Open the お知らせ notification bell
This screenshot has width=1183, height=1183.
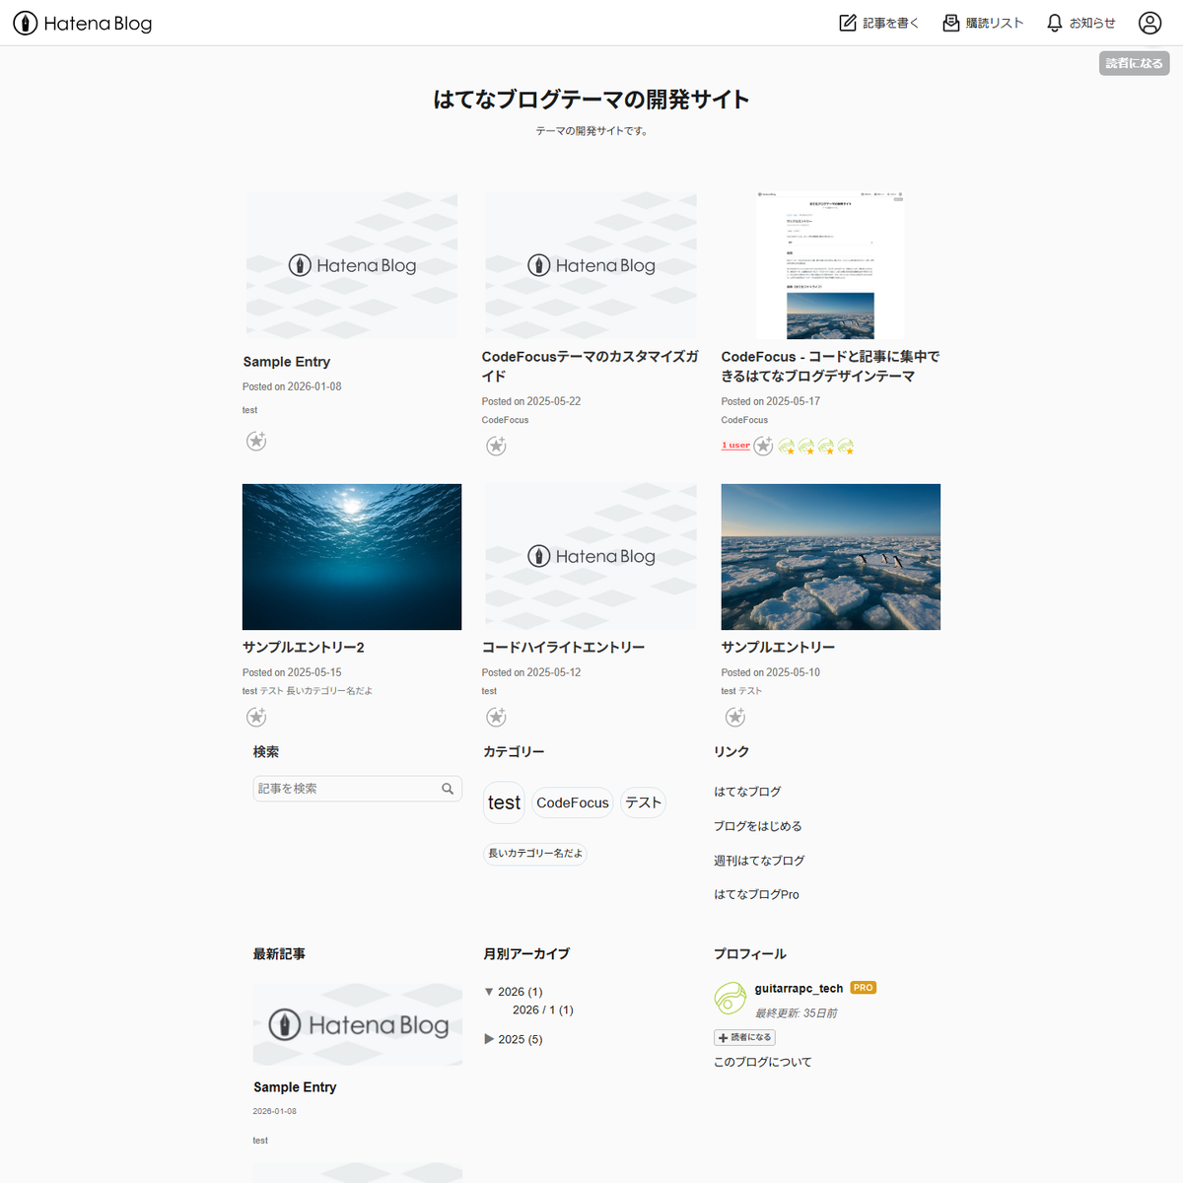1055,23
